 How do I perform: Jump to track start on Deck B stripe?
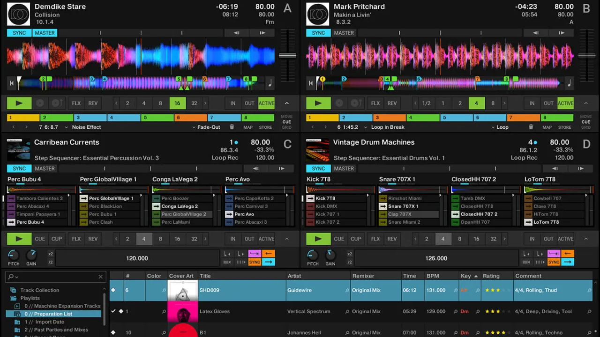[x=310, y=84]
